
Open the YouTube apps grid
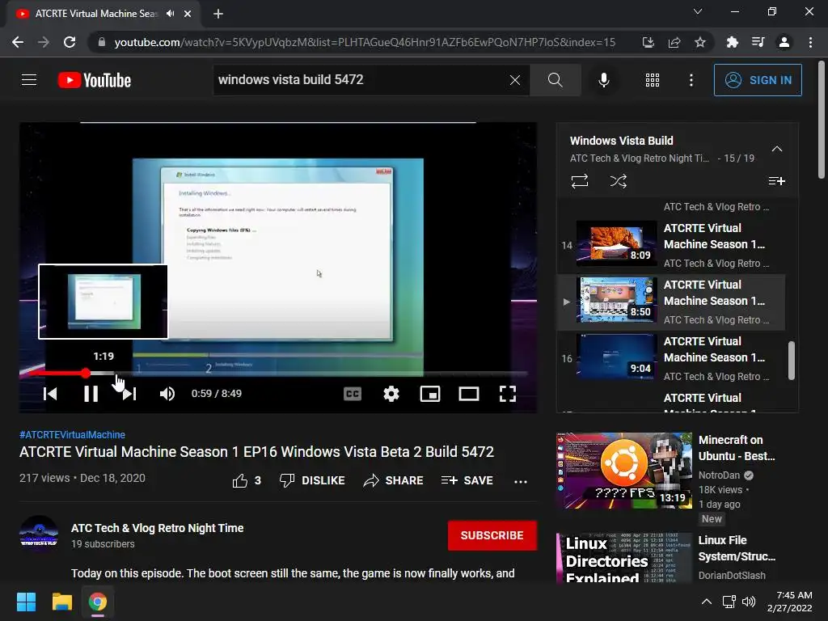[653, 80]
